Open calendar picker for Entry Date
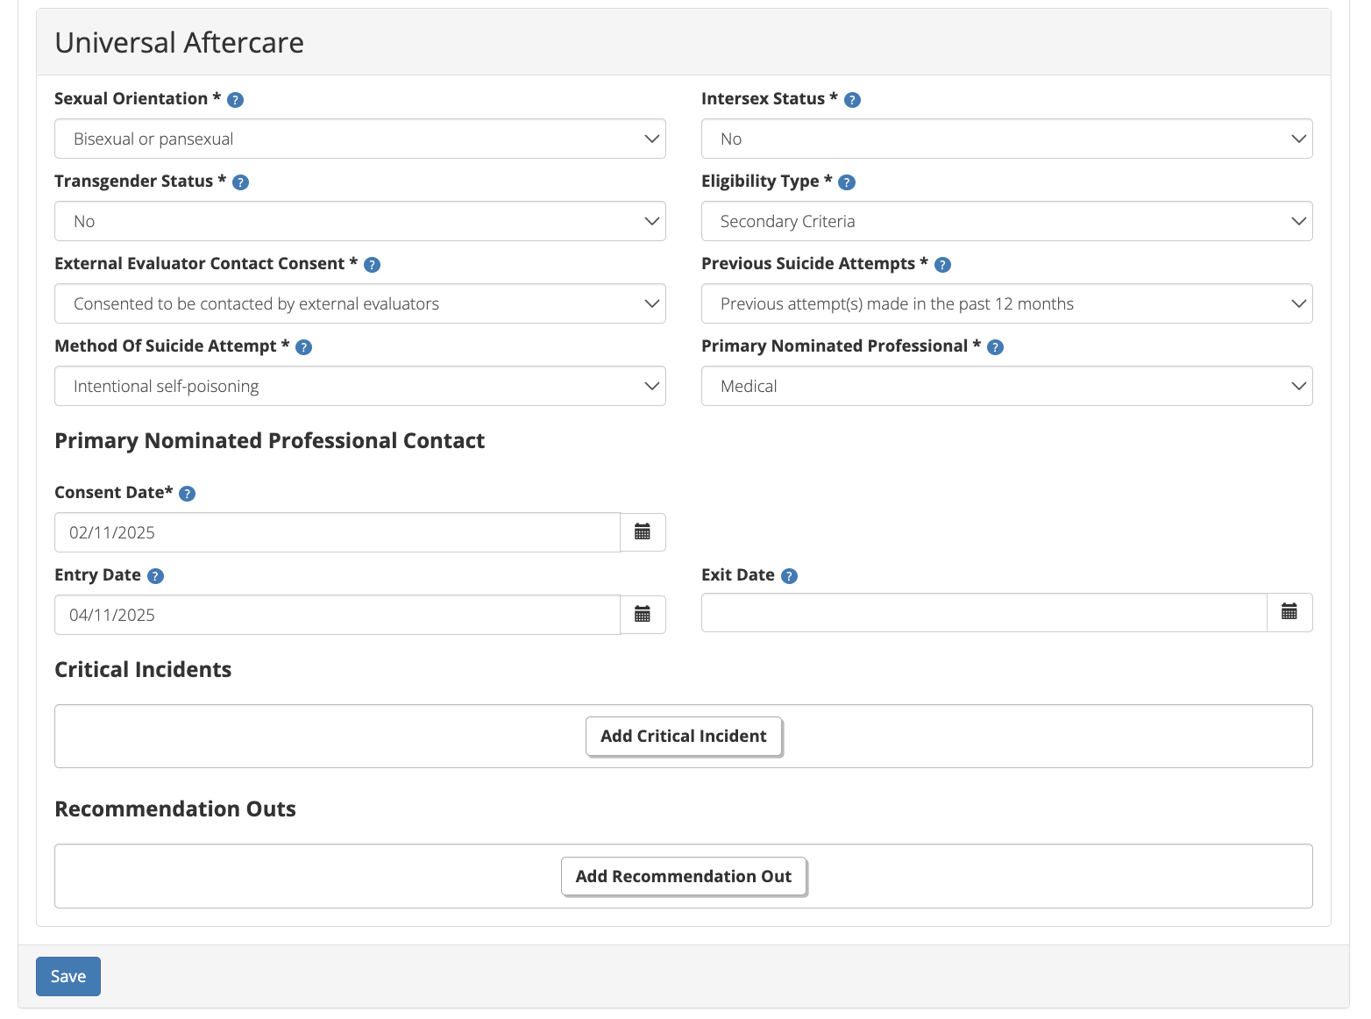 (643, 615)
